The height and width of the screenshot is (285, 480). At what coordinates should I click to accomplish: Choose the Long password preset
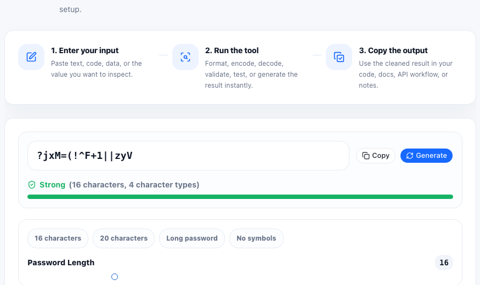pos(192,238)
